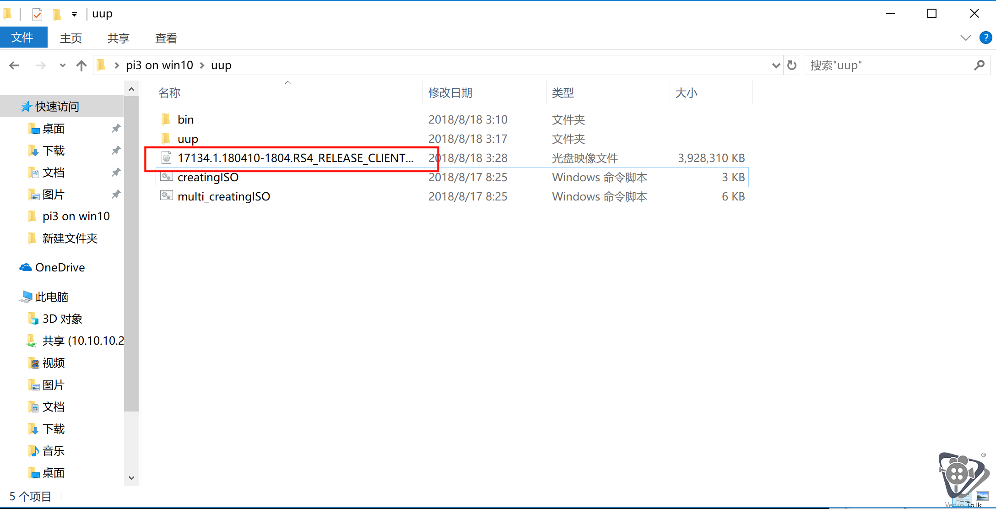The height and width of the screenshot is (509, 996).
Task: Select the multi_creatingISO script icon
Action: click(166, 196)
